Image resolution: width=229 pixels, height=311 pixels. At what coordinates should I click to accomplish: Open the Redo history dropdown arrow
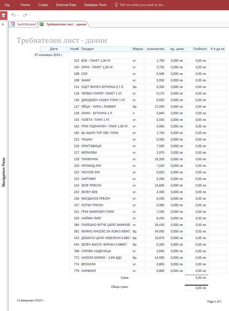(x=29, y=15)
